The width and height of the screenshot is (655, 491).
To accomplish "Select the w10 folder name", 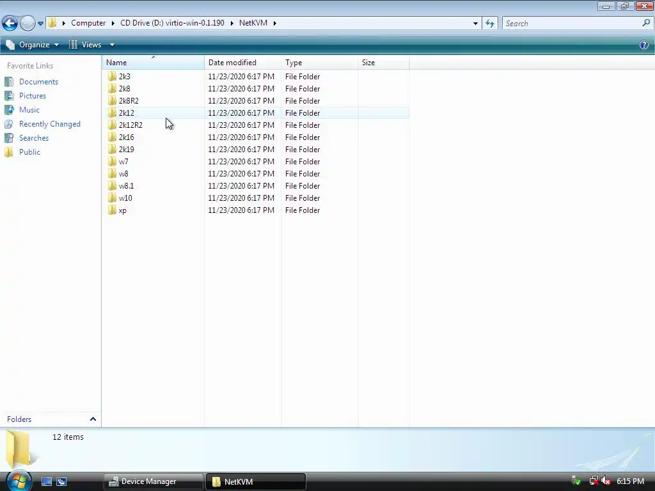I will coord(125,198).
